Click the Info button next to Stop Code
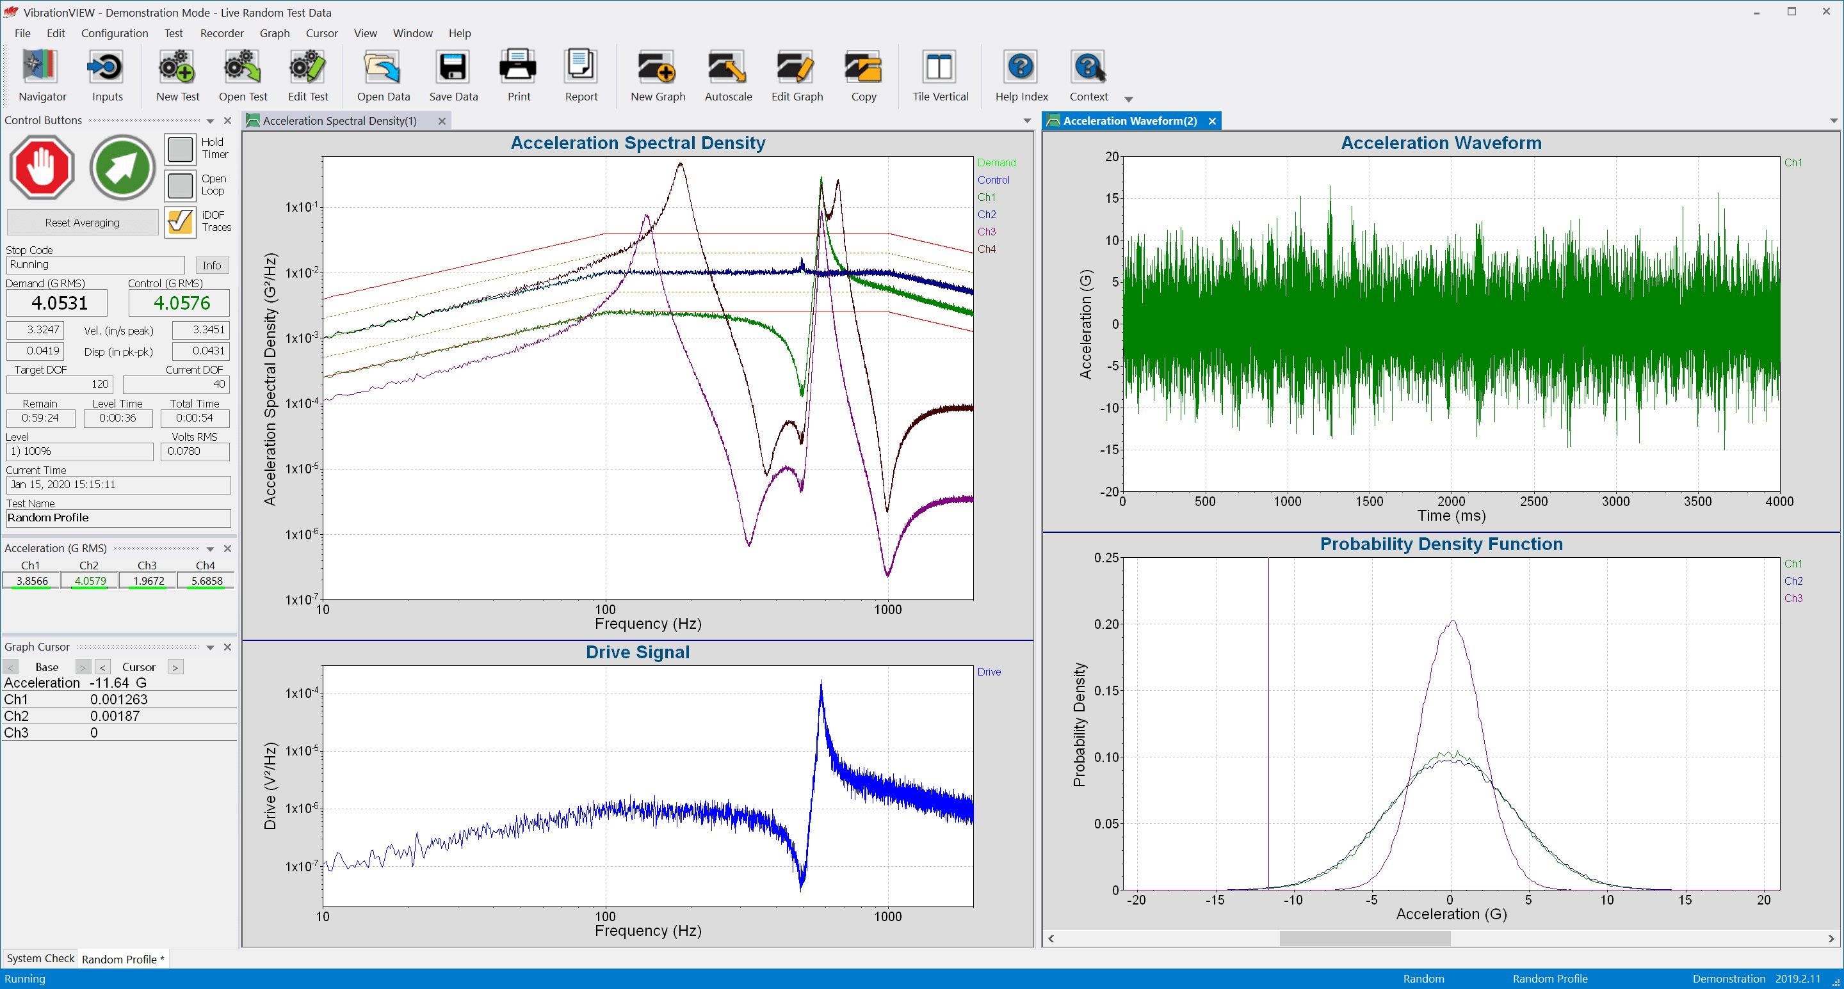This screenshot has width=1844, height=989. (x=213, y=265)
